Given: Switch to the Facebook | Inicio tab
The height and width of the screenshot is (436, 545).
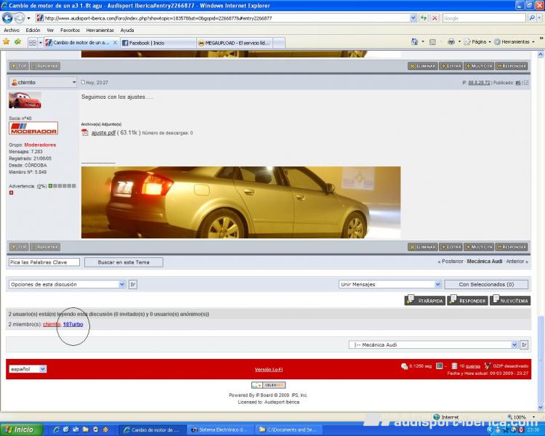Looking at the screenshot, I should point(158,43).
